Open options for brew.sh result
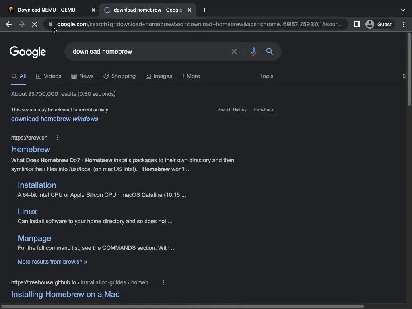This screenshot has width=412, height=309. click(58, 138)
